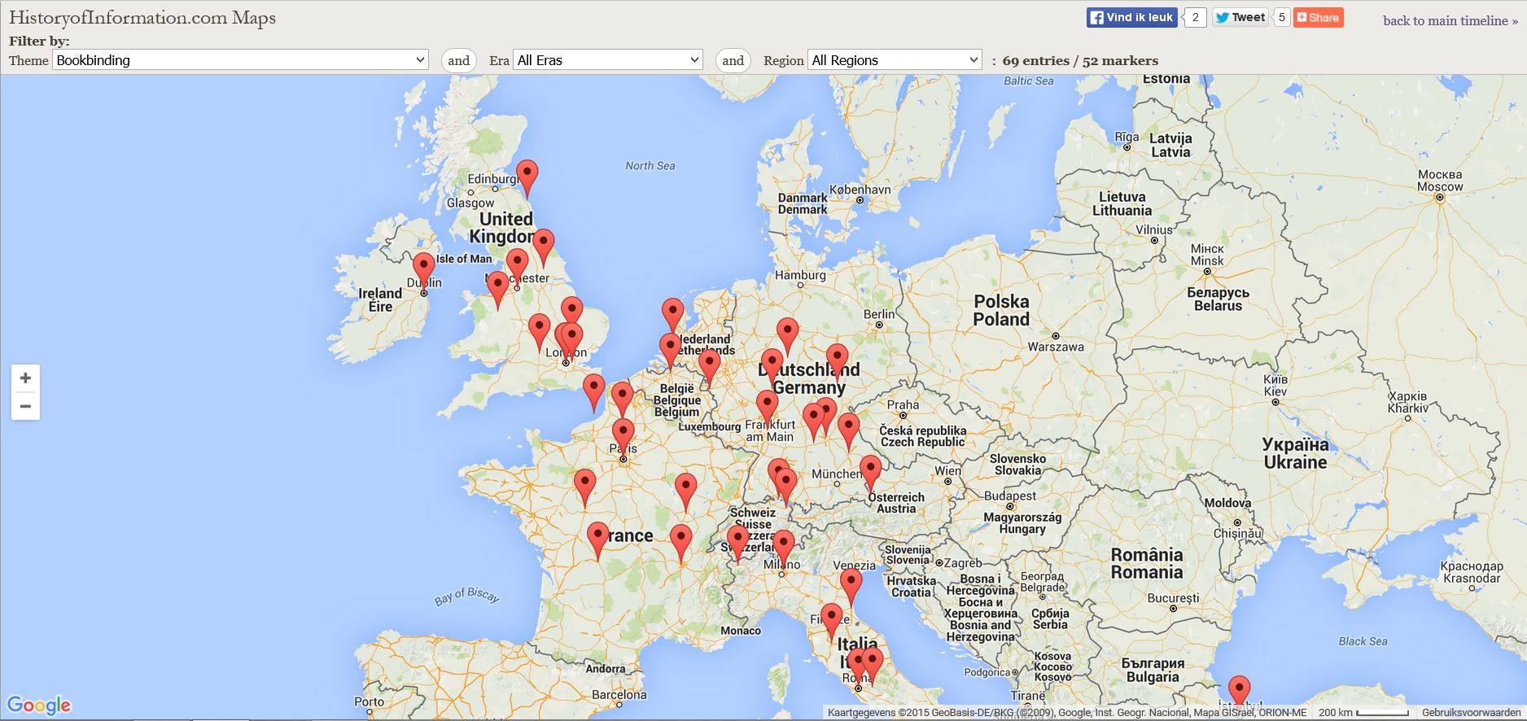
Task: Select the marker over Dublin
Action: pyautogui.click(x=423, y=272)
